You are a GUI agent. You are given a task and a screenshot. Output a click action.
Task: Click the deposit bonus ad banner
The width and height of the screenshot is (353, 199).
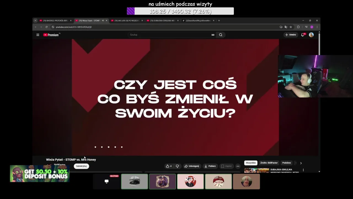pos(39,174)
